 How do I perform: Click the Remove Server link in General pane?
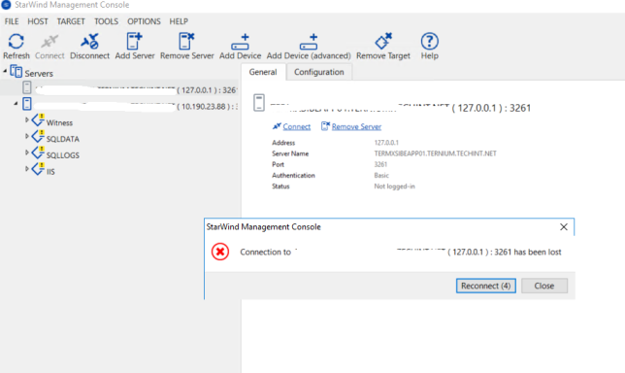(x=356, y=127)
